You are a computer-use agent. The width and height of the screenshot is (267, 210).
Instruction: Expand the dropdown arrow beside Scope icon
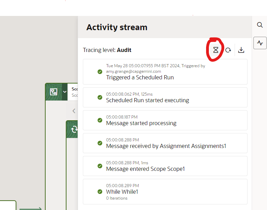click(x=65, y=92)
